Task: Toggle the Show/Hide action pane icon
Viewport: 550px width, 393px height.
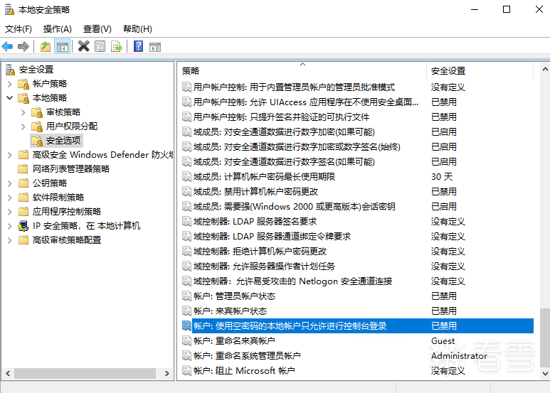Action: point(154,47)
